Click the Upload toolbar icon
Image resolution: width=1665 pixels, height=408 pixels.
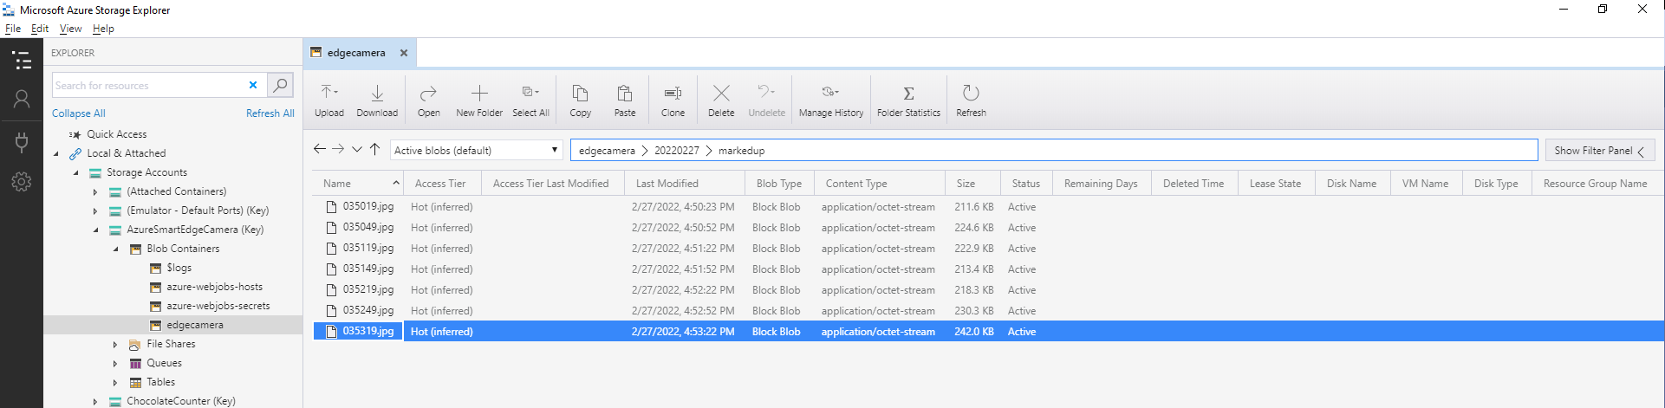[328, 100]
